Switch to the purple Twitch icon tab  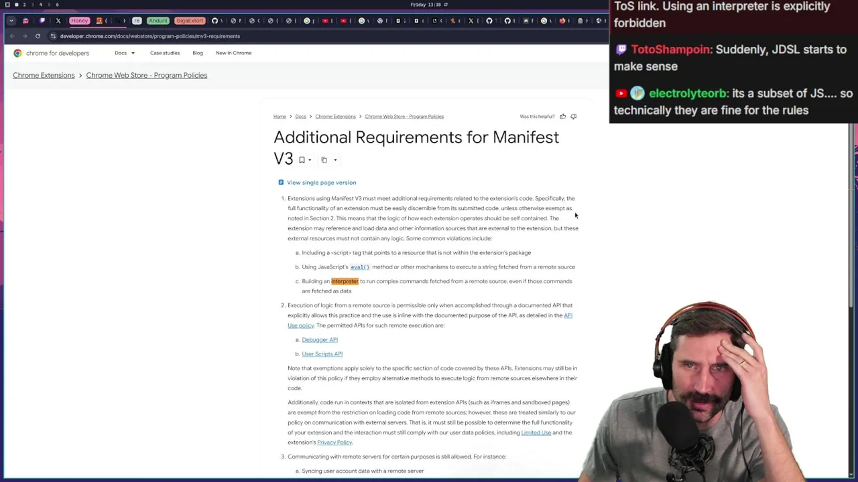click(42, 21)
